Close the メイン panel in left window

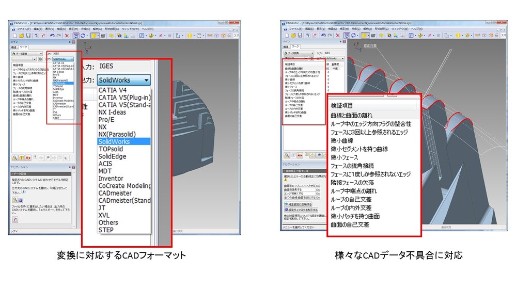(74, 42)
